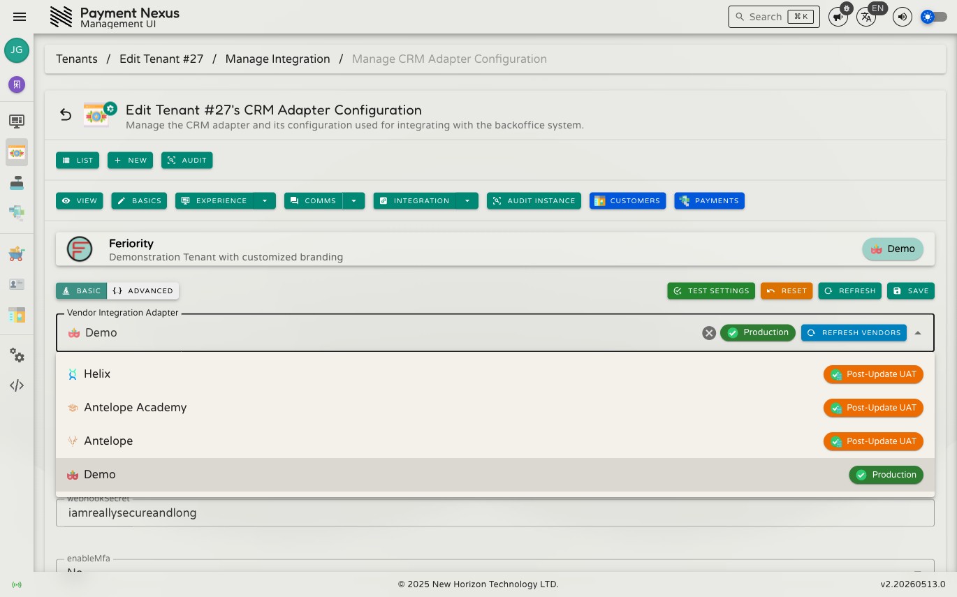Go to Manage Integration breadcrumb

coord(277,59)
